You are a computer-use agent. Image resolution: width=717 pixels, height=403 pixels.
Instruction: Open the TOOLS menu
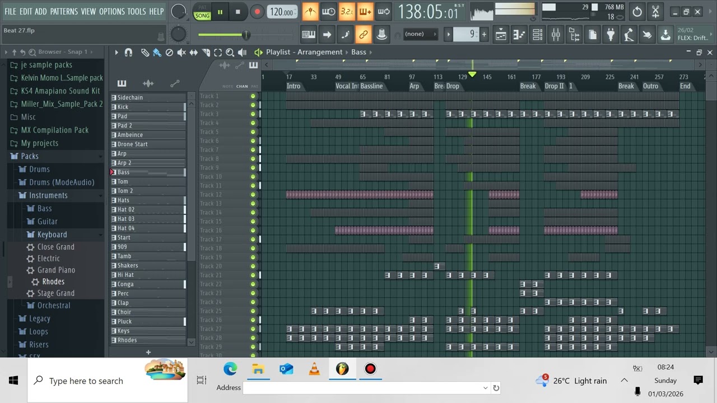point(137,11)
